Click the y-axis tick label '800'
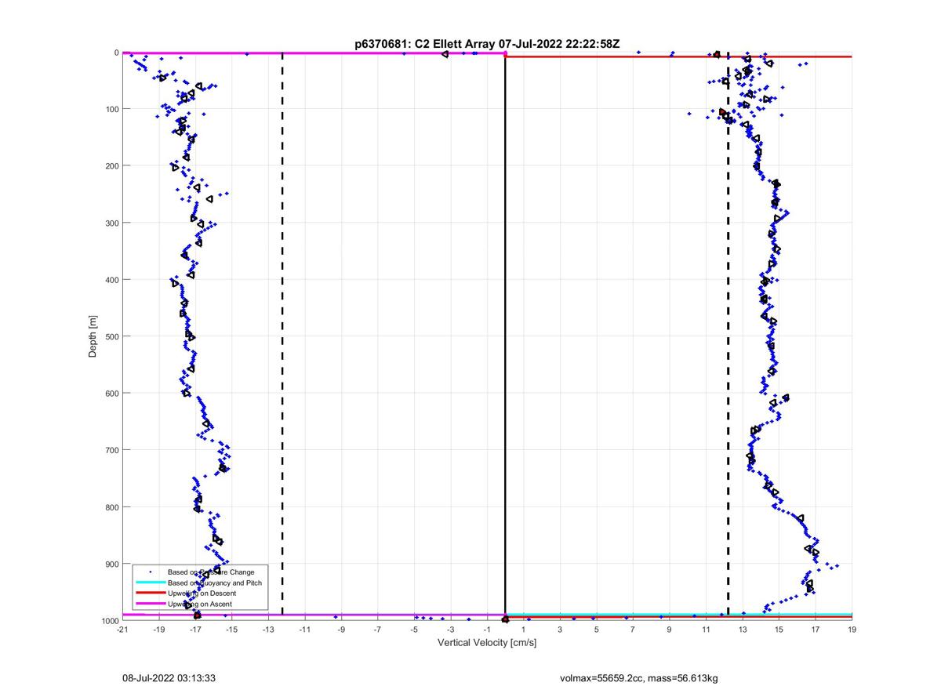Viewport: 941px width, 697px height. (x=111, y=507)
